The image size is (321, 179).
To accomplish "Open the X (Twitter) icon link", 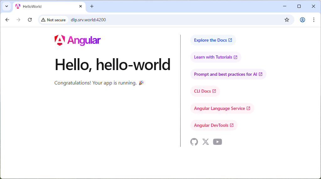I will pyautogui.click(x=206, y=142).
